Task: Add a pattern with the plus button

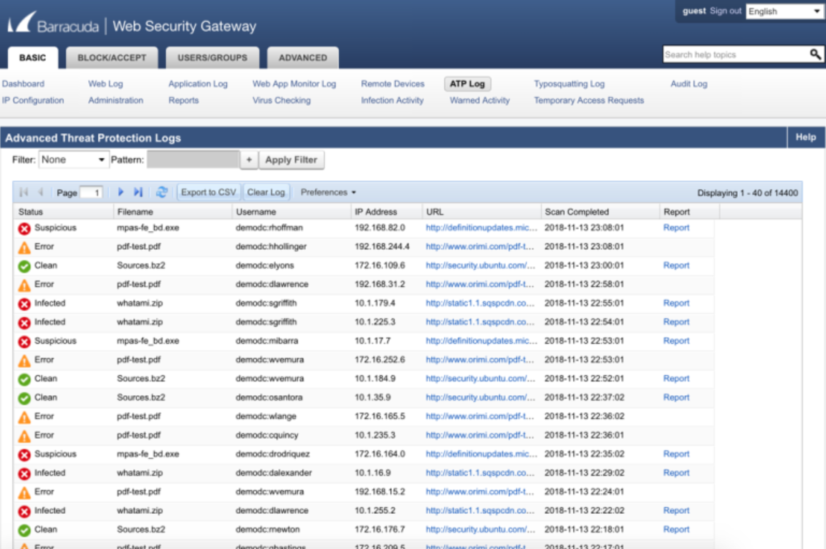Action: point(249,160)
